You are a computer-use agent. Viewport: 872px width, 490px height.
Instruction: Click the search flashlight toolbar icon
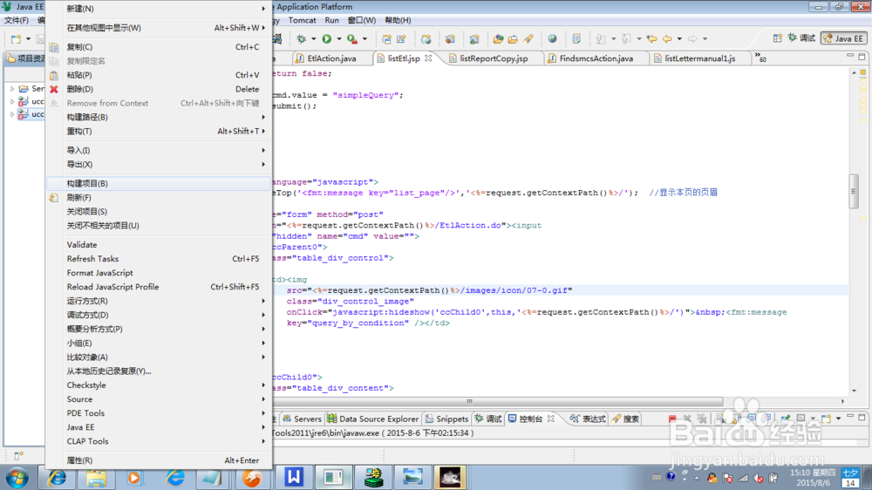click(x=528, y=39)
